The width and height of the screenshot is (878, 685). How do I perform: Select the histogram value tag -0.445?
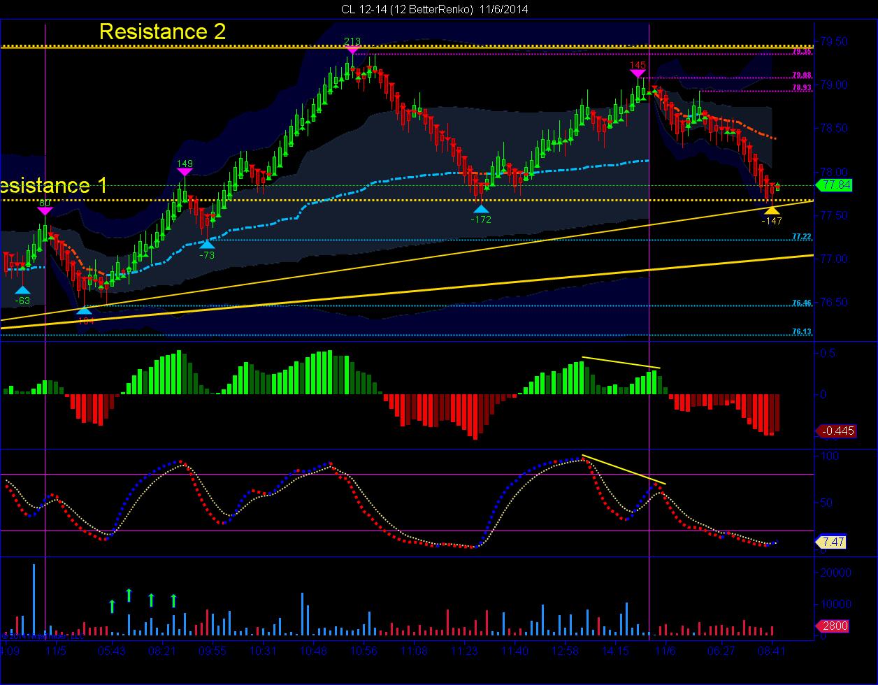[x=835, y=431]
